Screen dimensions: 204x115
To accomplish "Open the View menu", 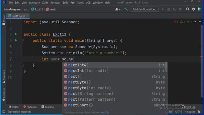I will tap(24, 3).
